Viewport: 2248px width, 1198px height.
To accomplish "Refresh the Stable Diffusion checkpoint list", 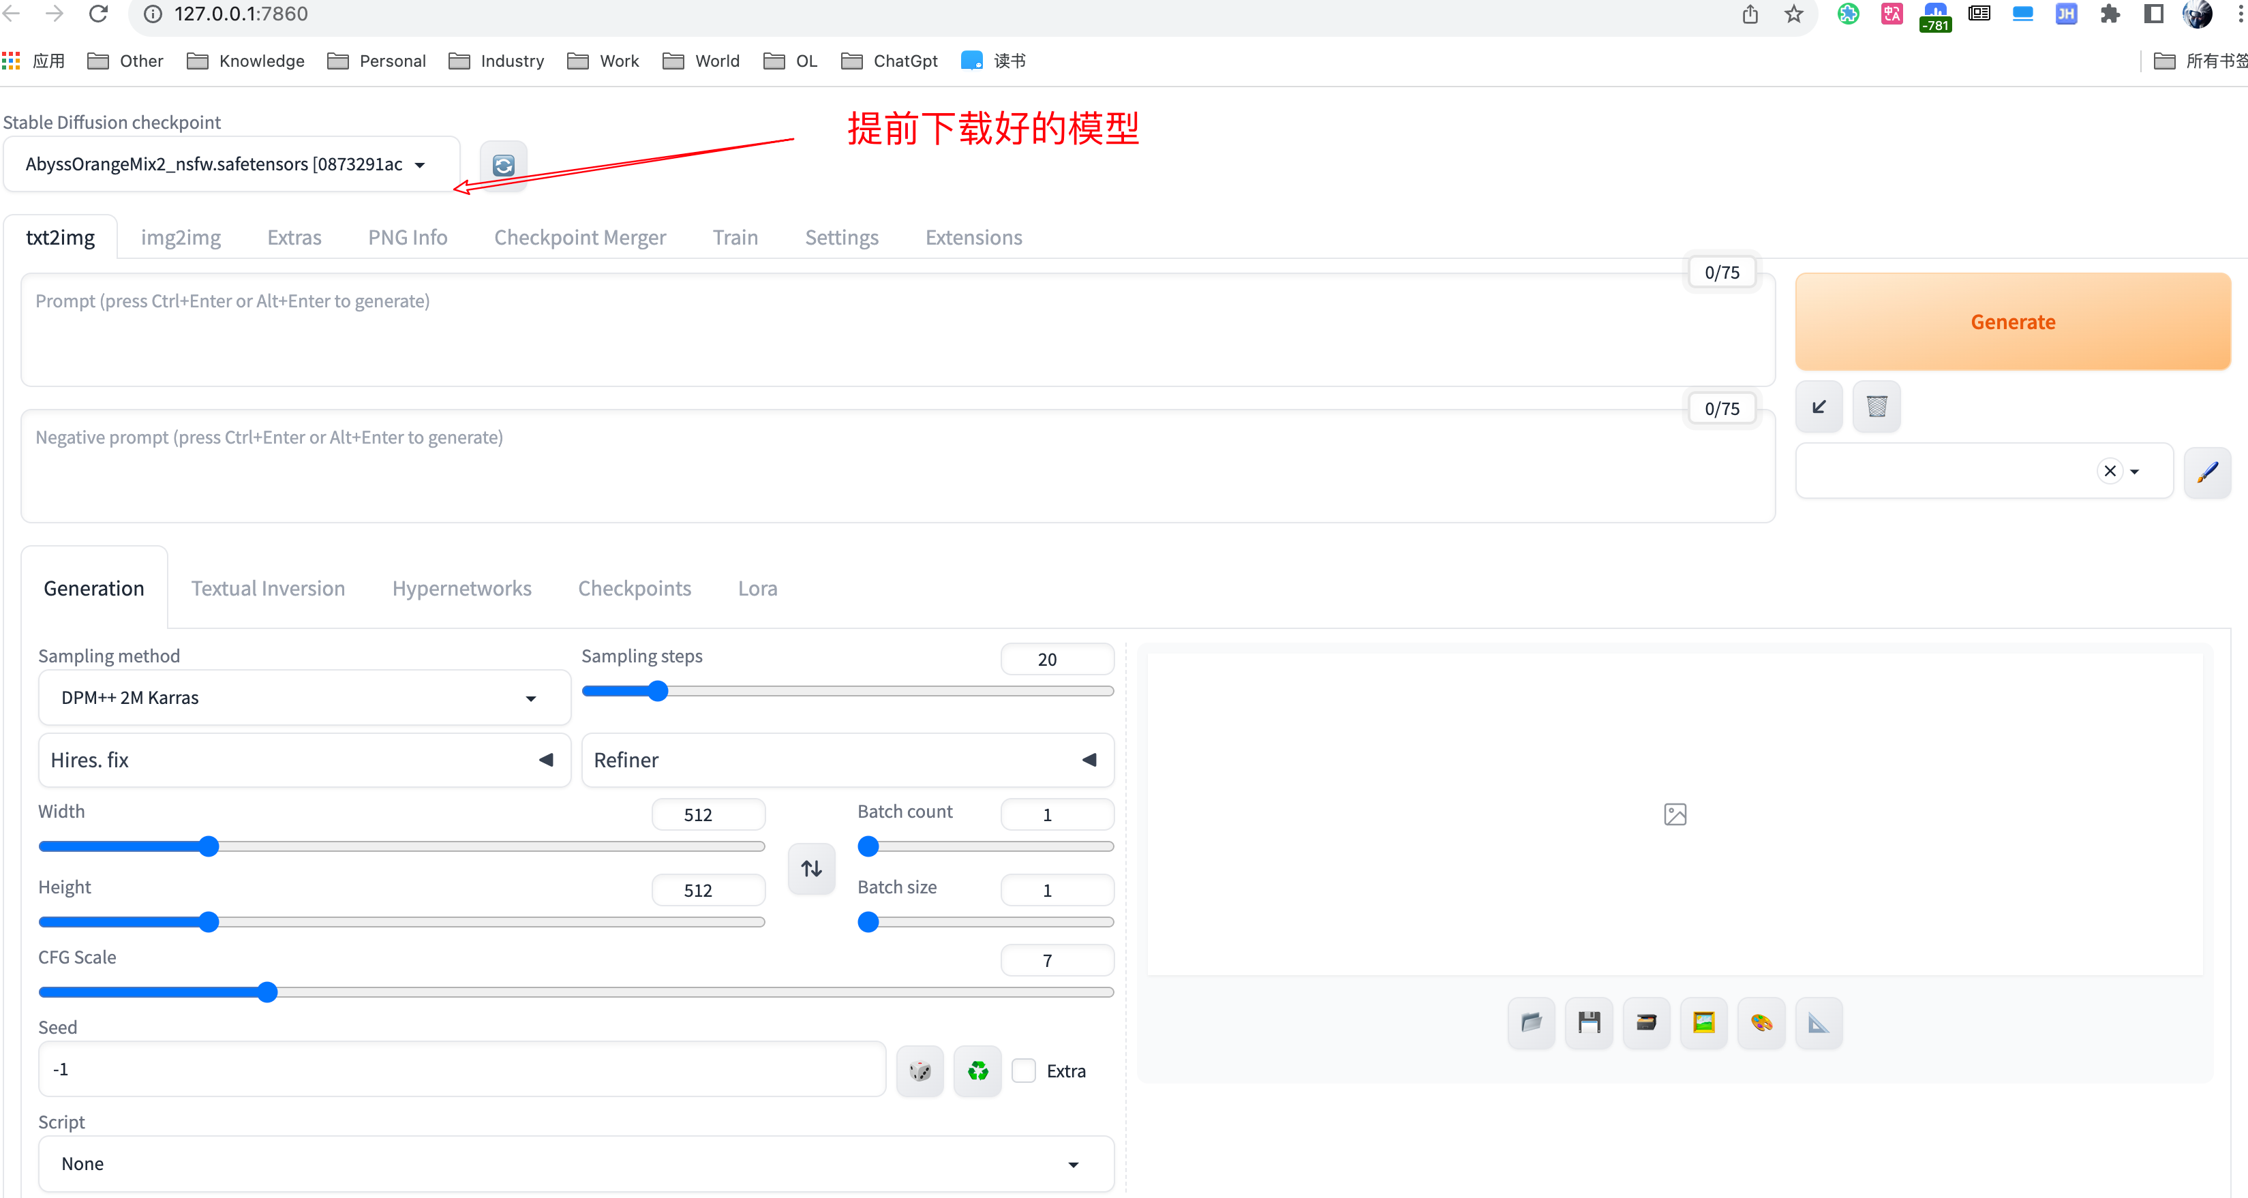I will (x=502, y=165).
